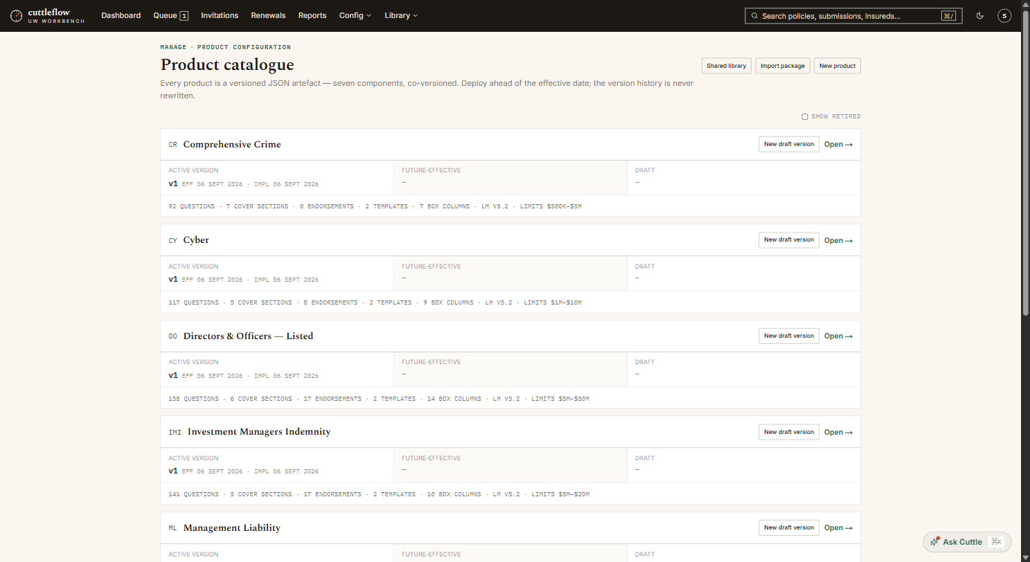Screen dimensions: 1030x562
Task: Open the Ask Cuttle assistant sparkle icon
Action: coord(935,541)
